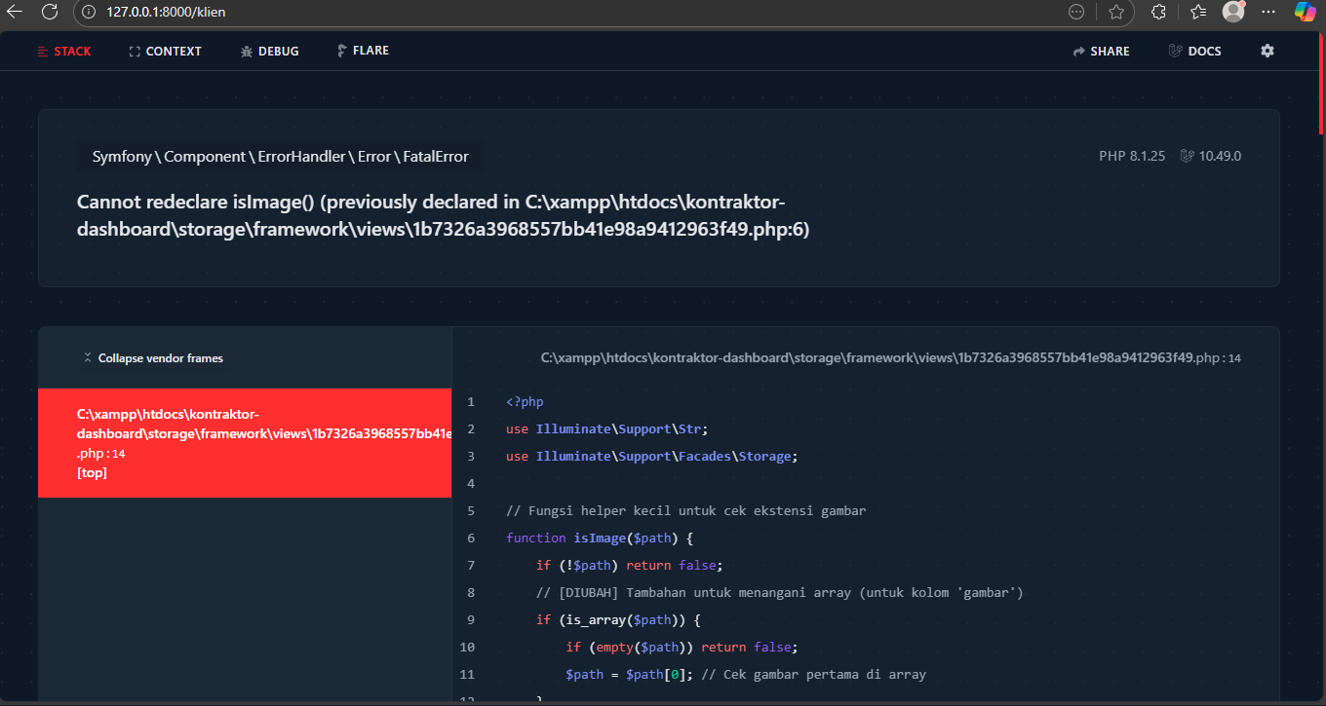Reload the page with the refresh icon

pyautogui.click(x=50, y=12)
